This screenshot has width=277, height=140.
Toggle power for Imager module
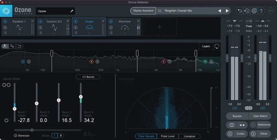click(76, 21)
